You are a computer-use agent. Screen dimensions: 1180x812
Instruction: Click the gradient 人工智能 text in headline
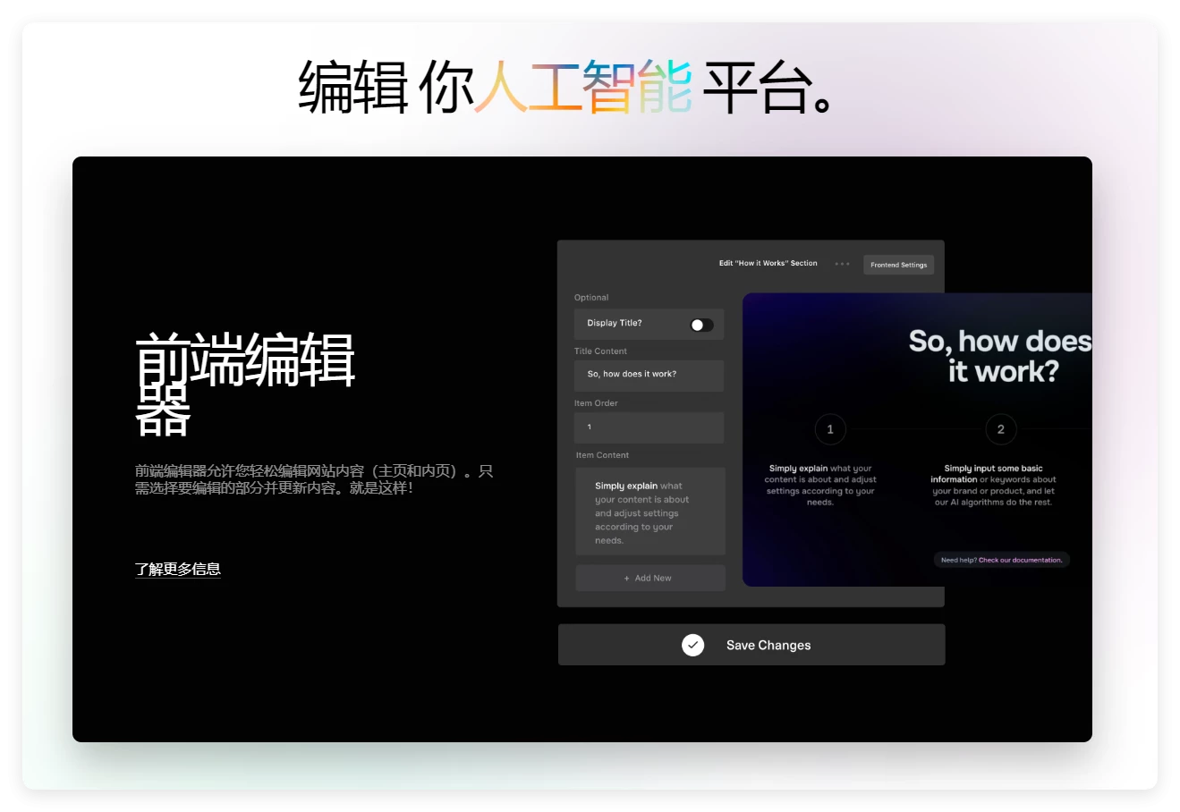coord(582,88)
